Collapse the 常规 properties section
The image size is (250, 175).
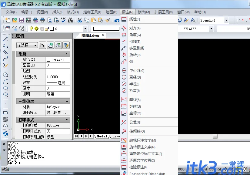coord(67,54)
